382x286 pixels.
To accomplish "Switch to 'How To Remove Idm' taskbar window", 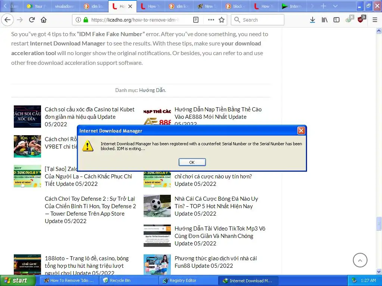I will (69, 281).
